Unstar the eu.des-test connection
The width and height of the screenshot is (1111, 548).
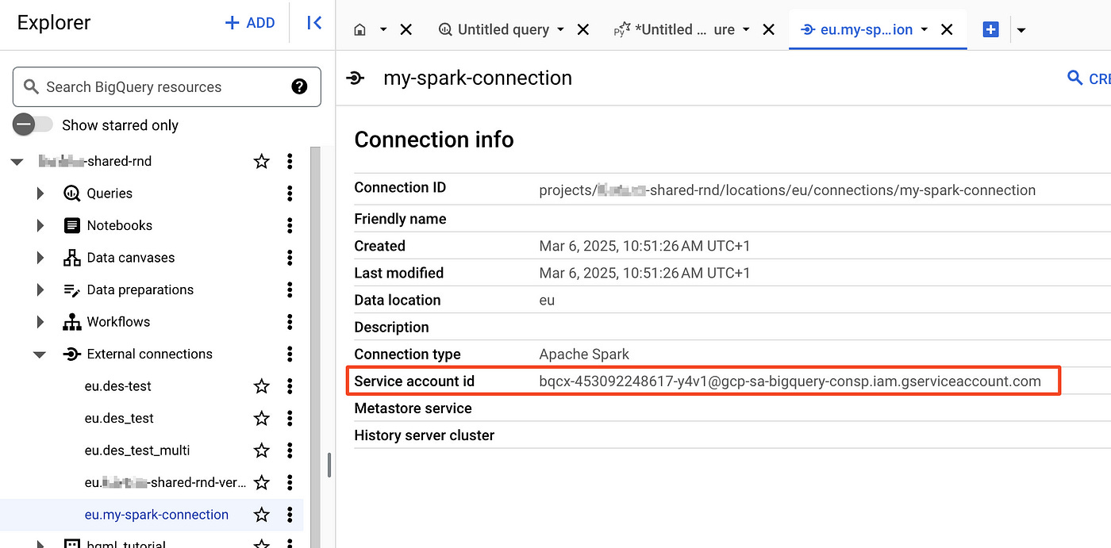click(261, 385)
